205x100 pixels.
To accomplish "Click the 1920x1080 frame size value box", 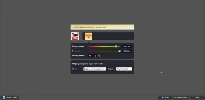I will pyautogui.click(x=127, y=46).
